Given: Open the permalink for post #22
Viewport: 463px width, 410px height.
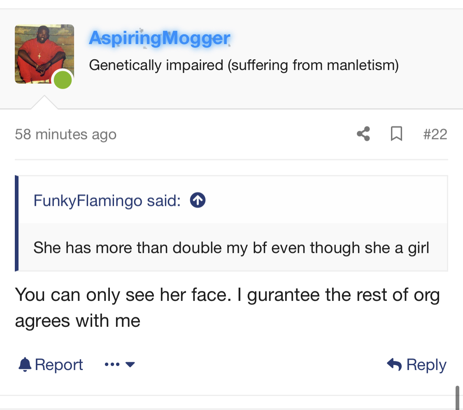Looking at the screenshot, I should [435, 134].
